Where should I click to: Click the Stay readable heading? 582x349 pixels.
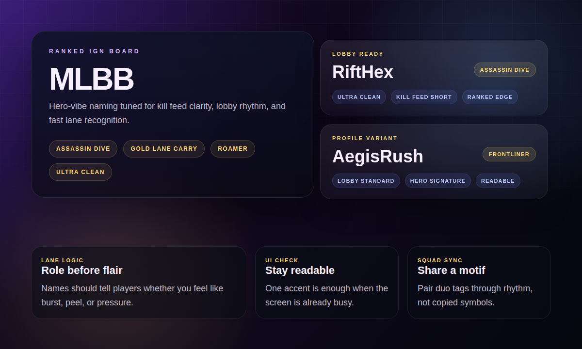tap(300, 270)
